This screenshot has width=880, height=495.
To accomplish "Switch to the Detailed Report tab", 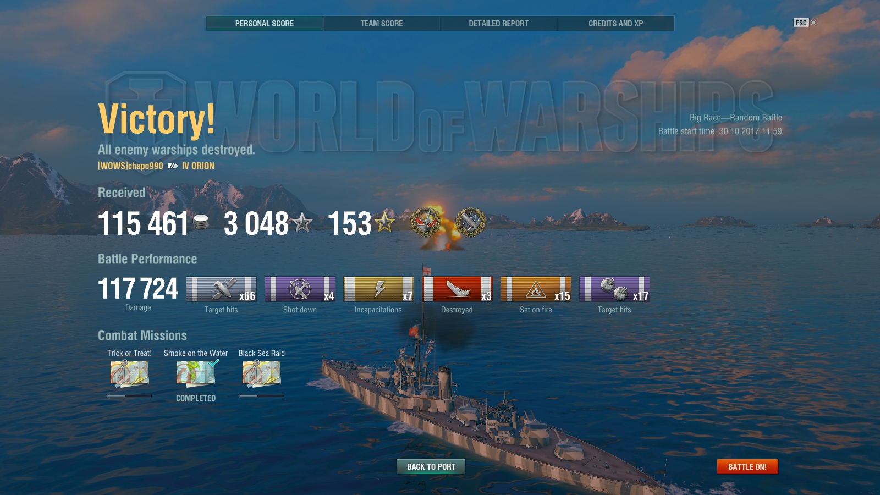I will point(498,23).
